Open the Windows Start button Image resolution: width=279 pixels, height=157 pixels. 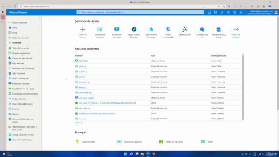click(x=126, y=154)
